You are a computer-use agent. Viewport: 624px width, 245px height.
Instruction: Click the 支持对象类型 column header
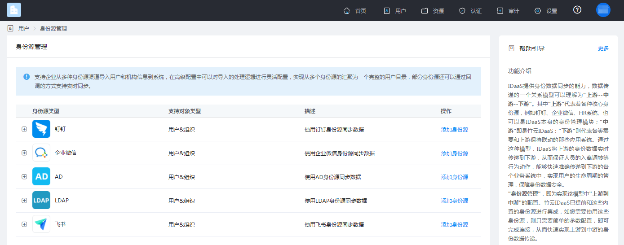185,111
